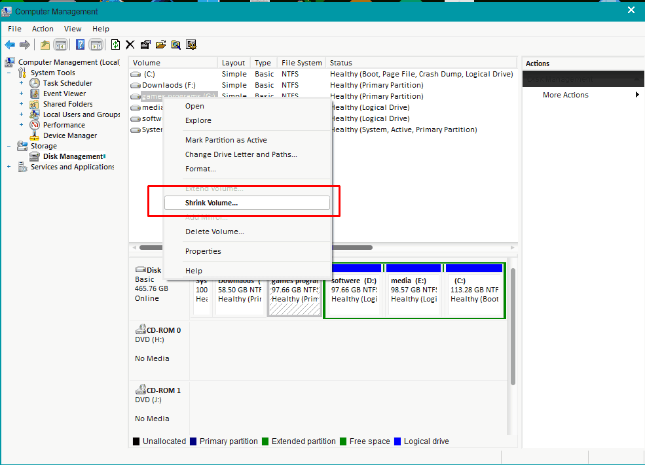Toggle Show/Hide Console Tree icon
This screenshot has width=645, height=465.
point(60,44)
